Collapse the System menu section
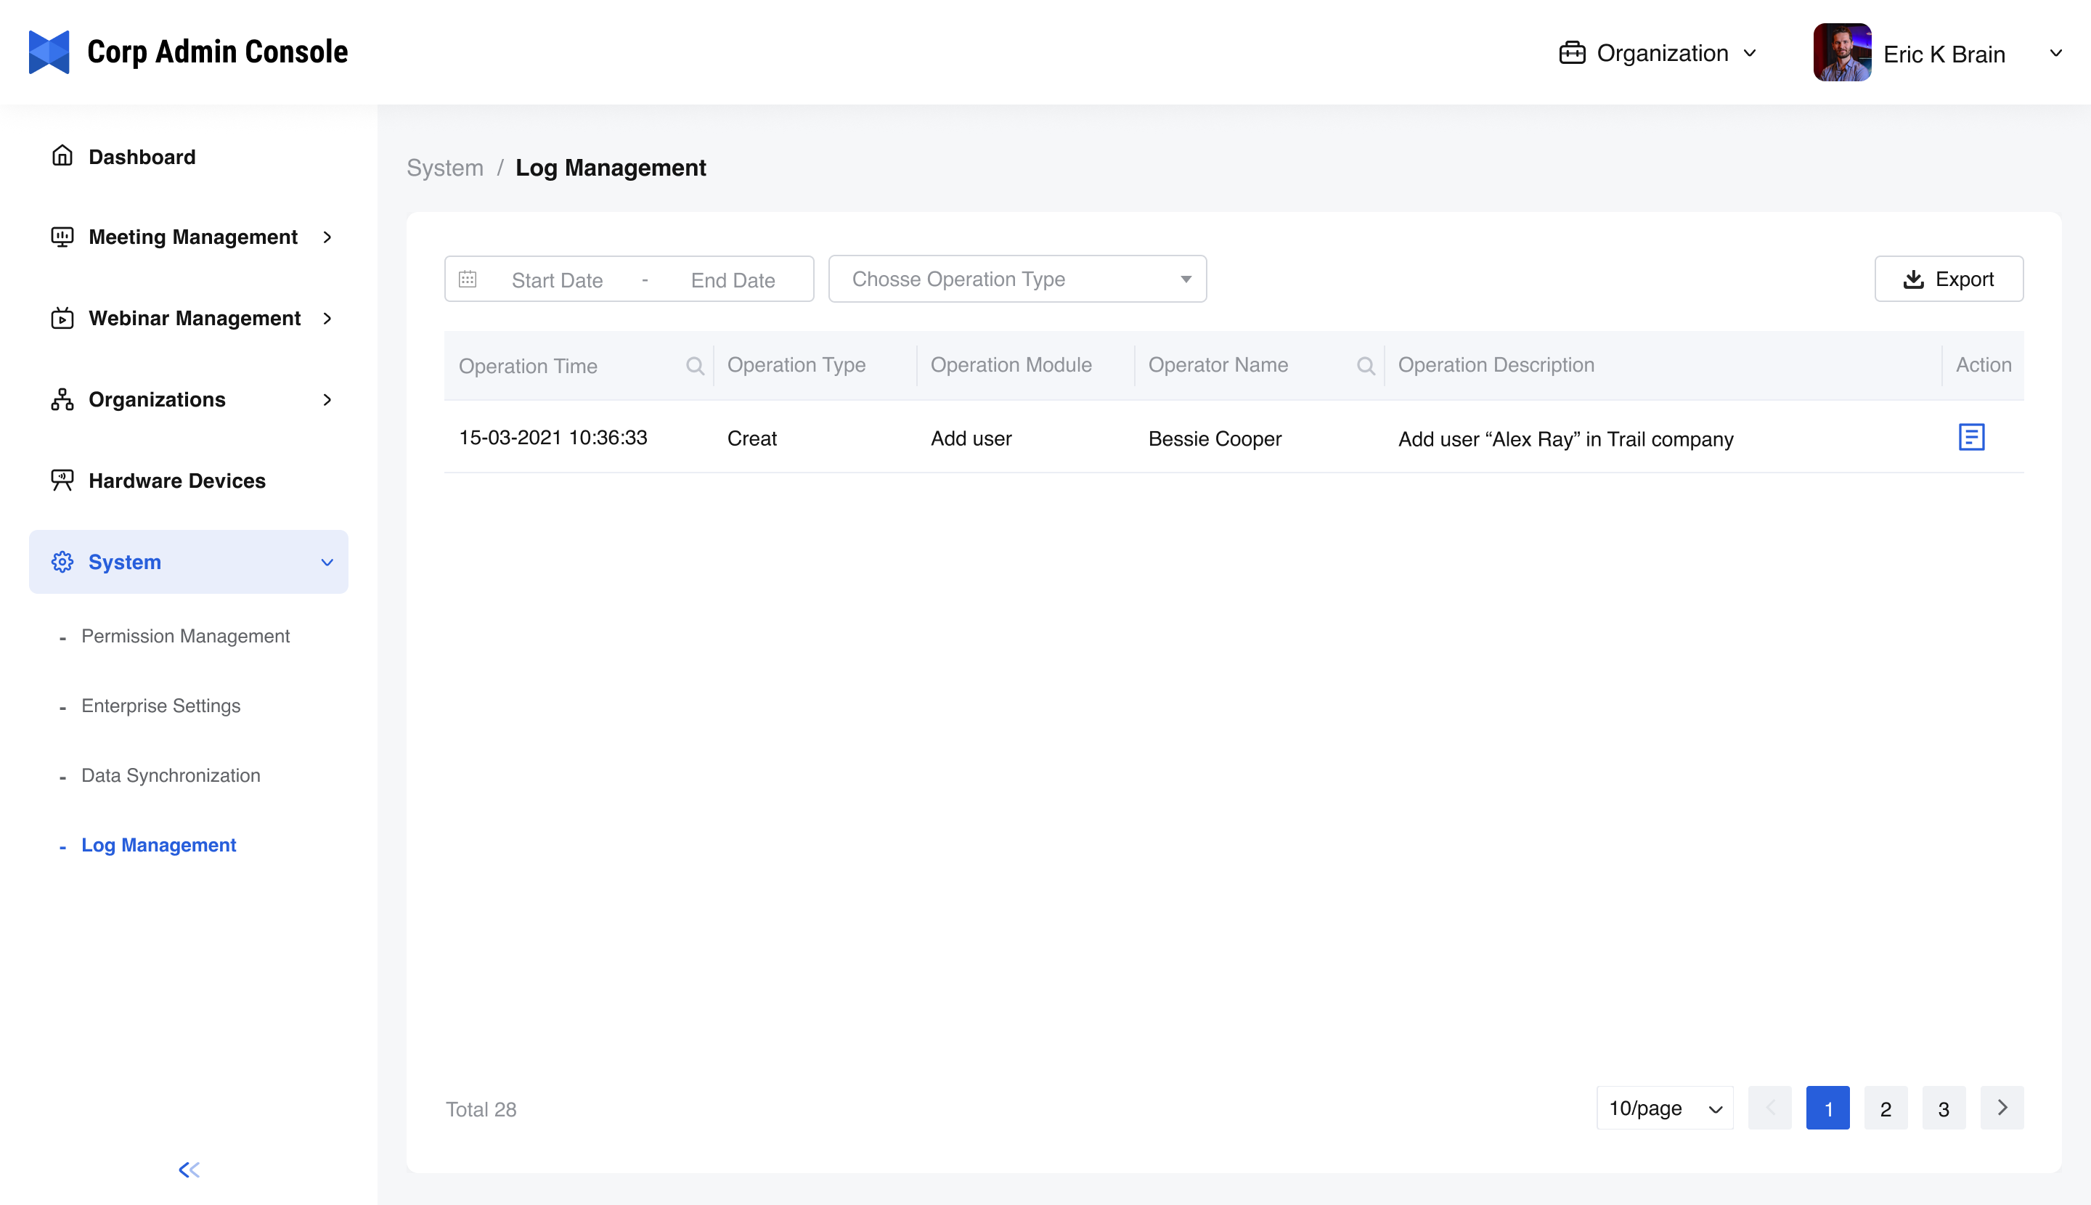The height and width of the screenshot is (1205, 2091). coord(189,562)
